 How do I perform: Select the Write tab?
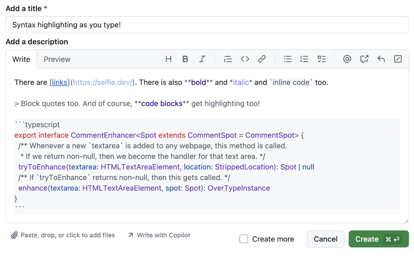pos(21,59)
